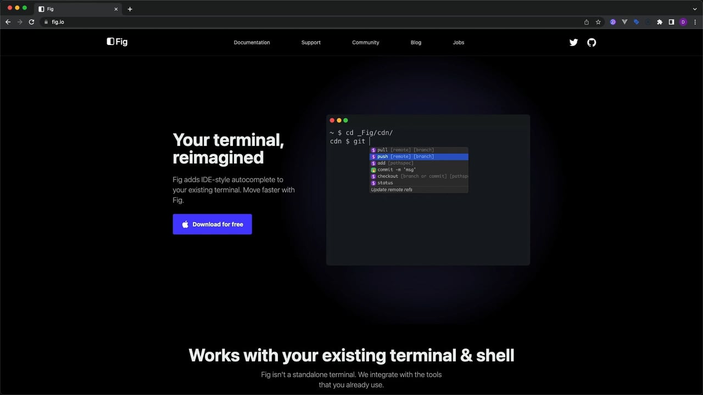Reload the fig.io page
Image resolution: width=703 pixels, height=395 pixels.
point(31,22)
